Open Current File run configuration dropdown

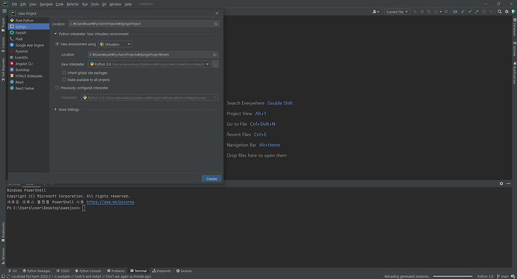point(396,12)
